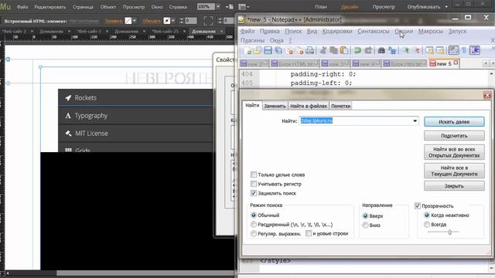Select 'Обычный' search mode radio
Image resolution: width=495 pixels, height=278 pixels.
click(254, 215)
